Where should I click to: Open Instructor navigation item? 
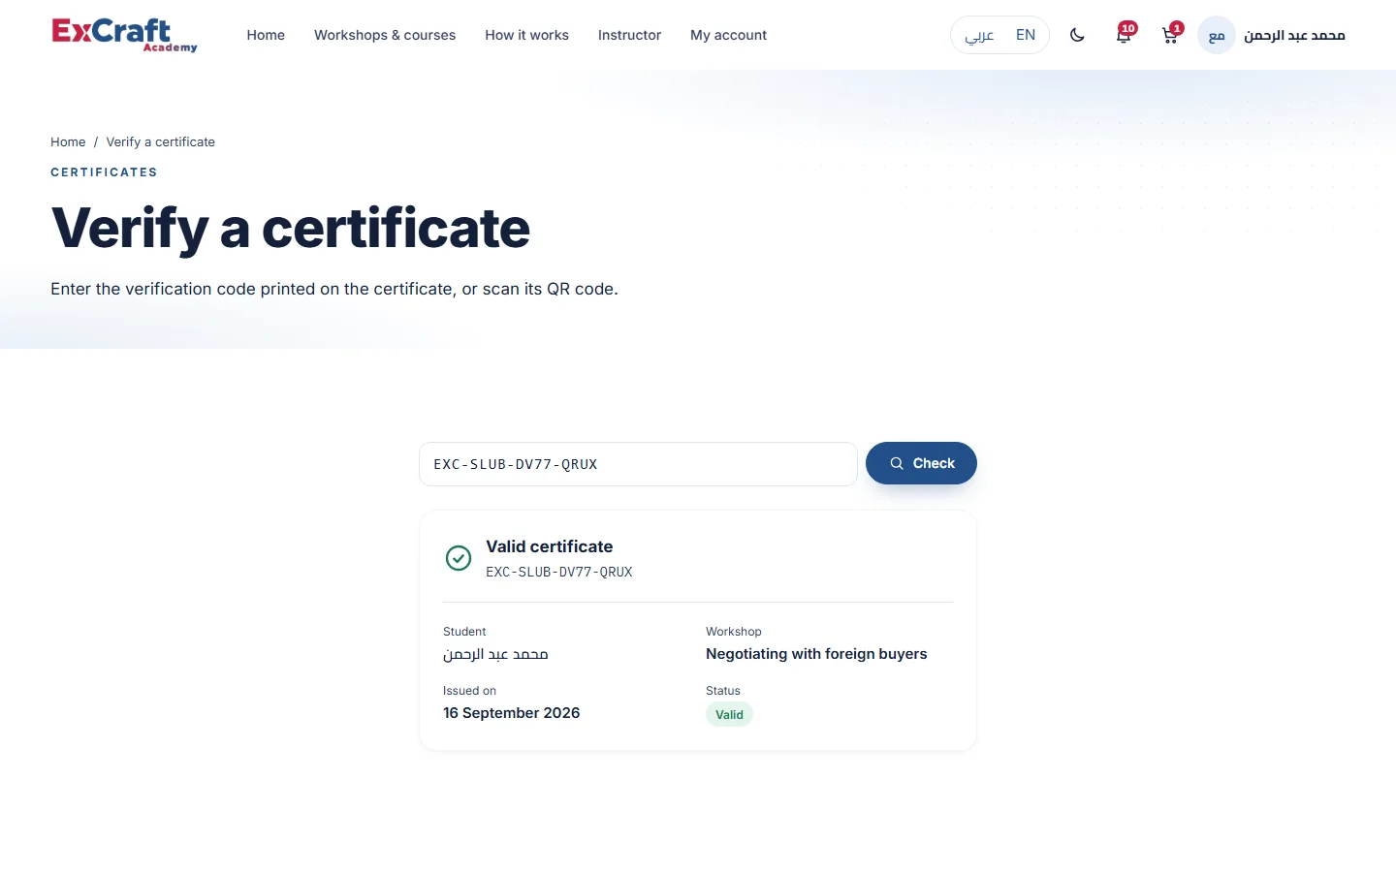pos(629,35)
